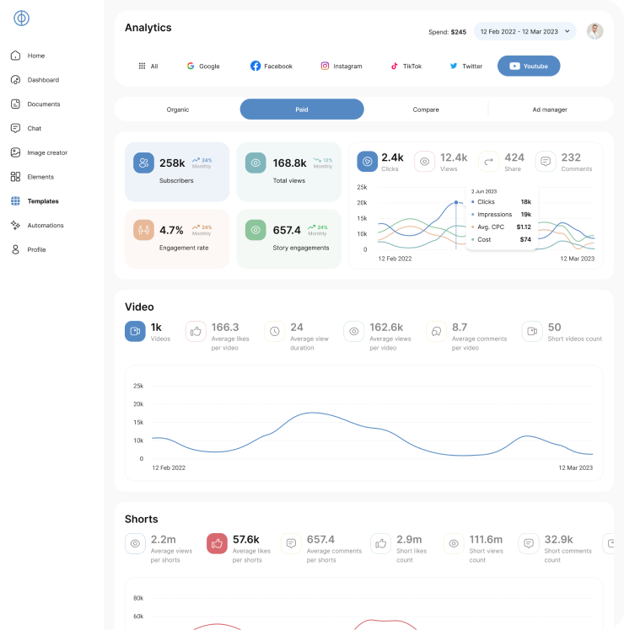Click the Total views eye icon
624x630 pixels.
click(256, 163)
